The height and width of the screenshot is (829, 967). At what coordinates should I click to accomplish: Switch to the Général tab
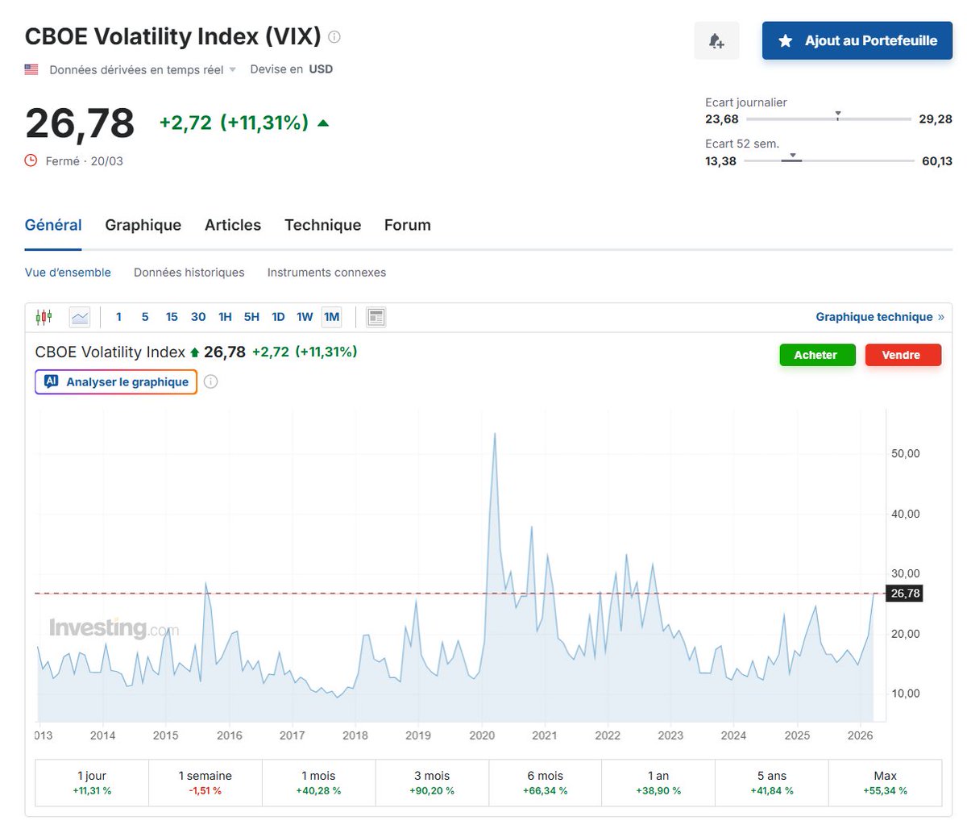(53, 225)
